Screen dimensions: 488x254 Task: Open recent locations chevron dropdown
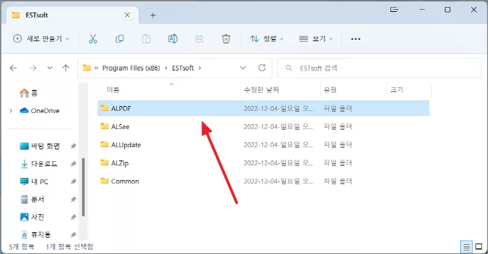pyautogui.click(x=49, y=68)
